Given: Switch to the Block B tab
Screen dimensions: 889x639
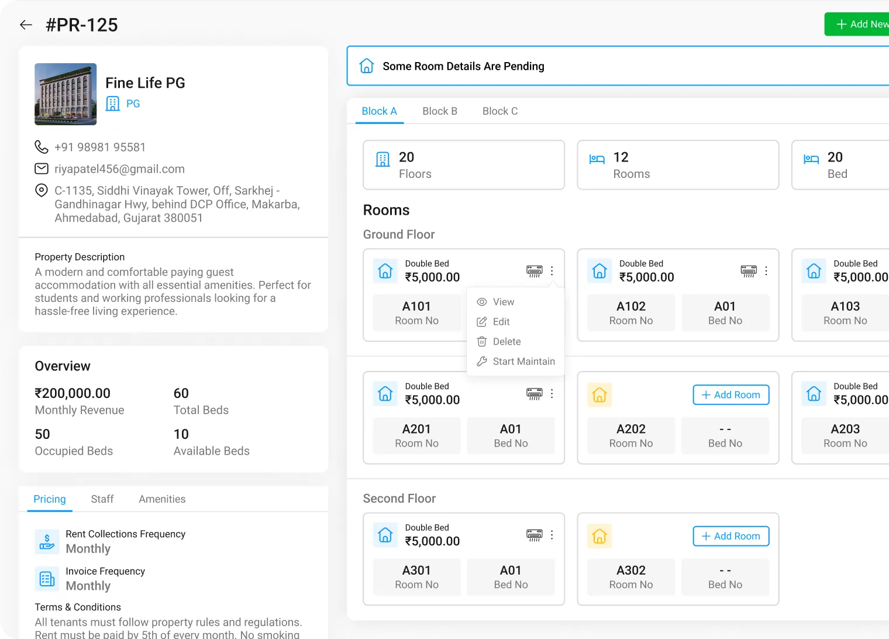Looking at the screenshot, I should [x=440, y=111].
